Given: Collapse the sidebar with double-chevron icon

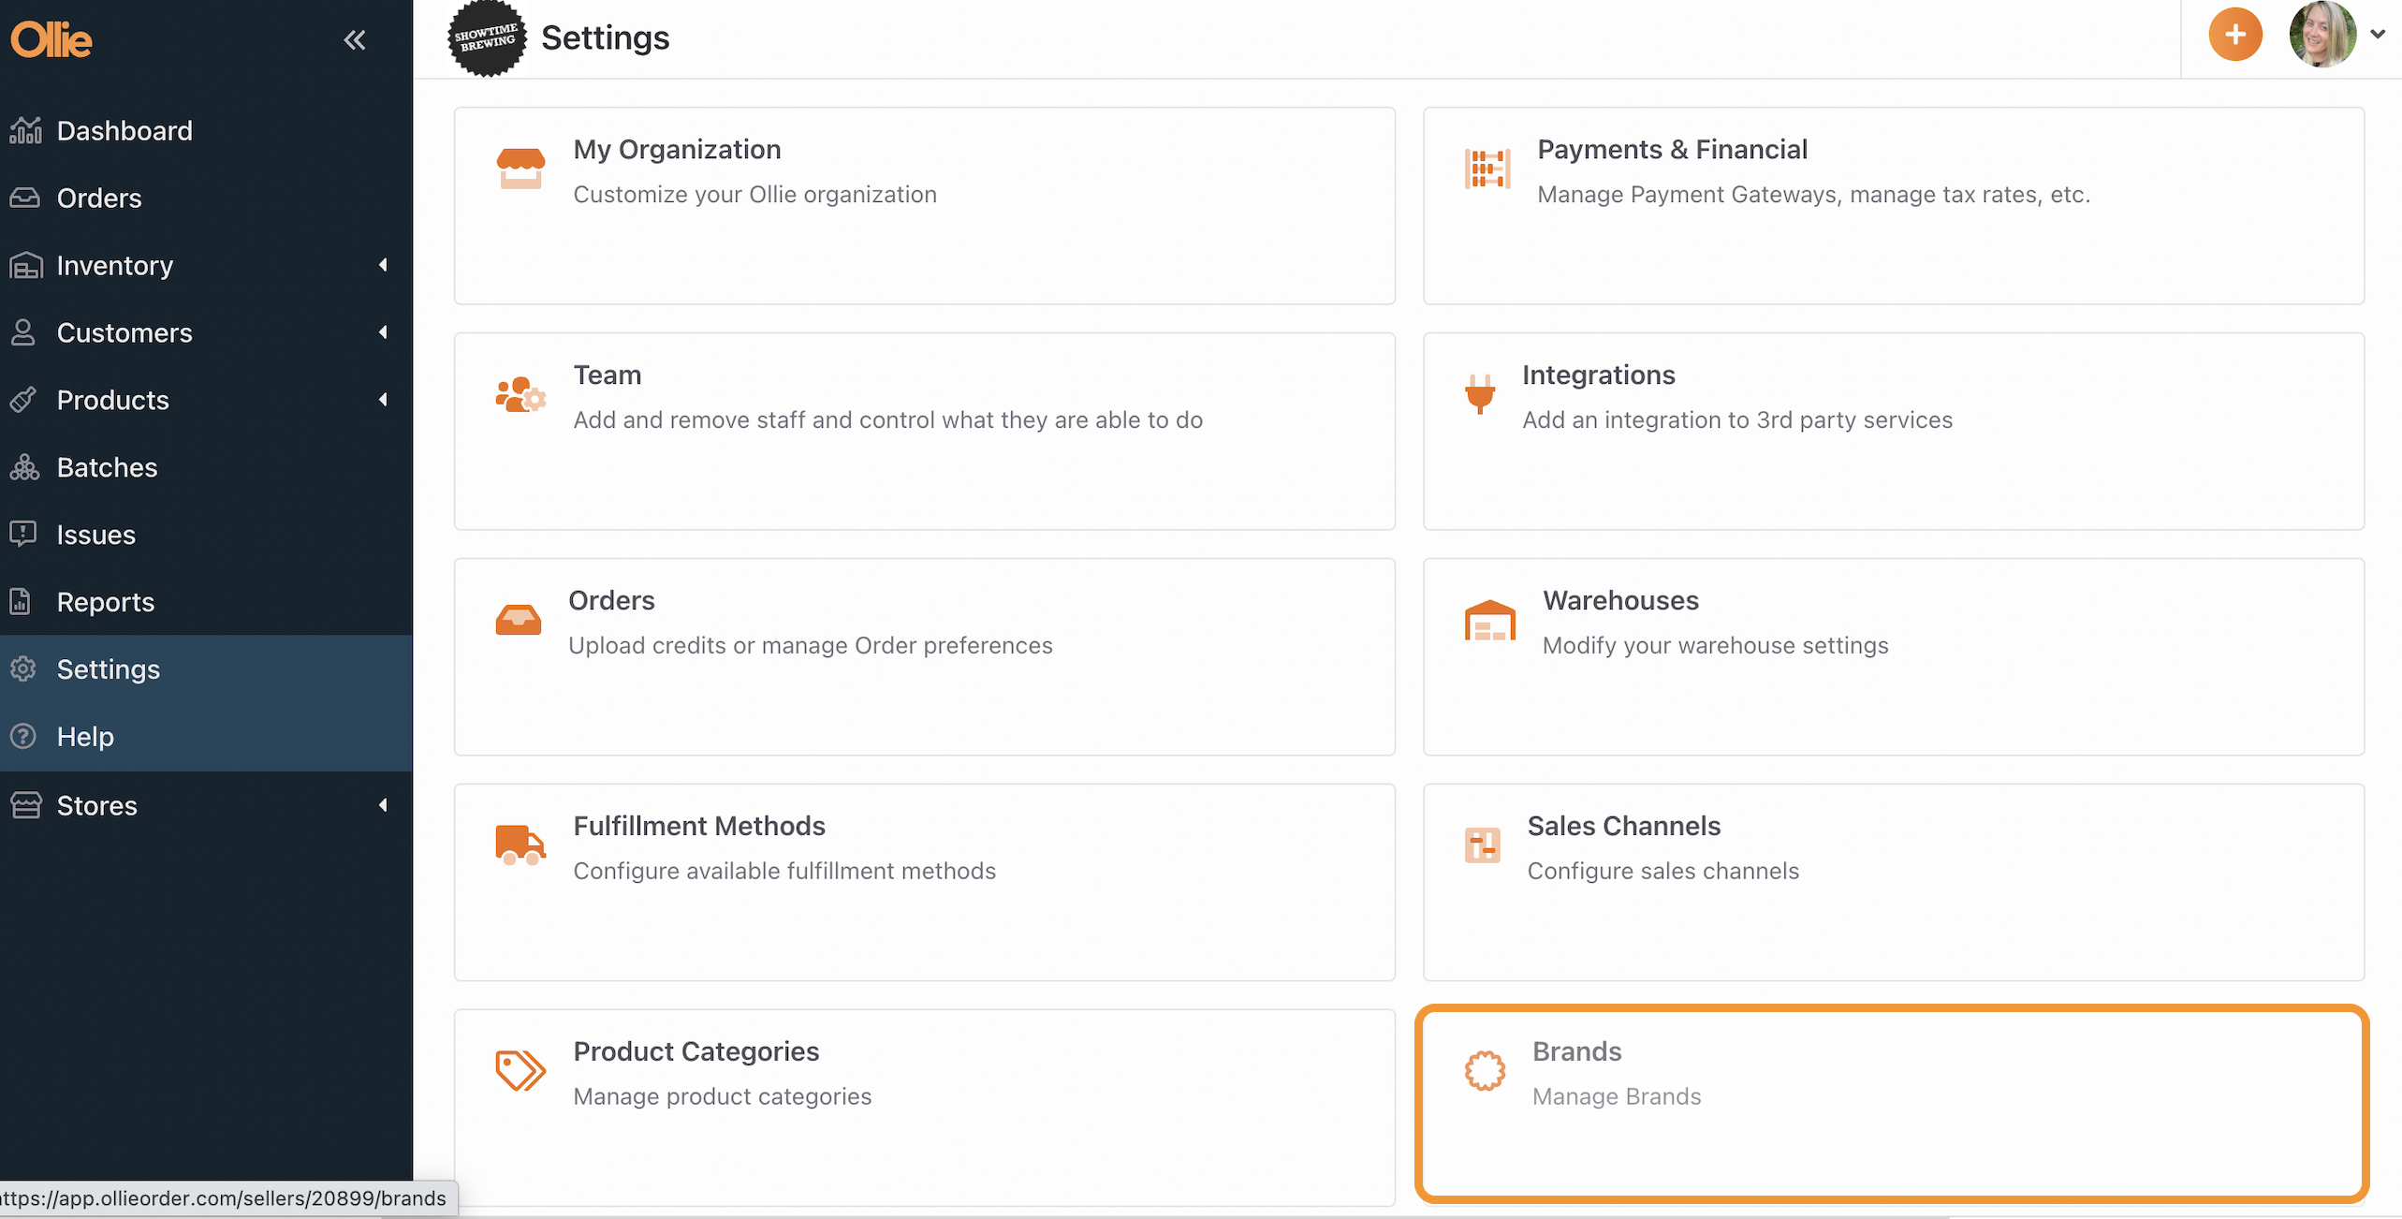Looking at the screenshot, I should (x=355, y=39).
